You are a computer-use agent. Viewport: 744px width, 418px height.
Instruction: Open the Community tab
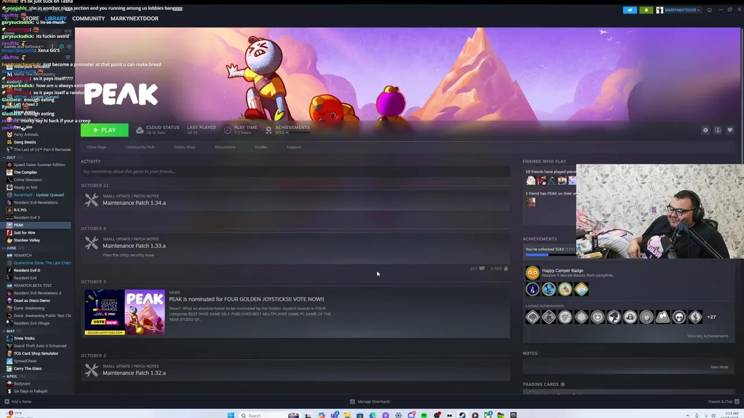point(88,19)
